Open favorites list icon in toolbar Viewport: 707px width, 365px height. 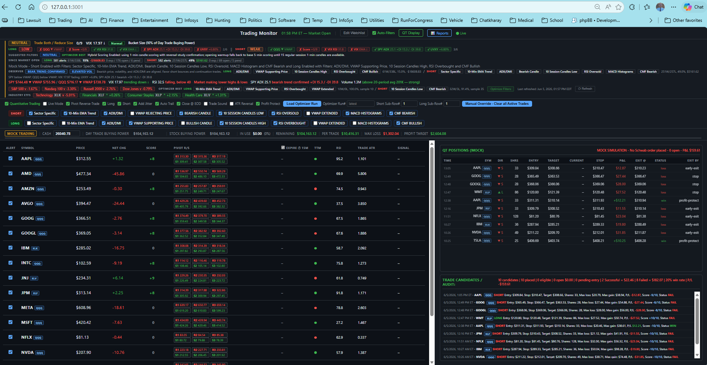coord(647,7)
